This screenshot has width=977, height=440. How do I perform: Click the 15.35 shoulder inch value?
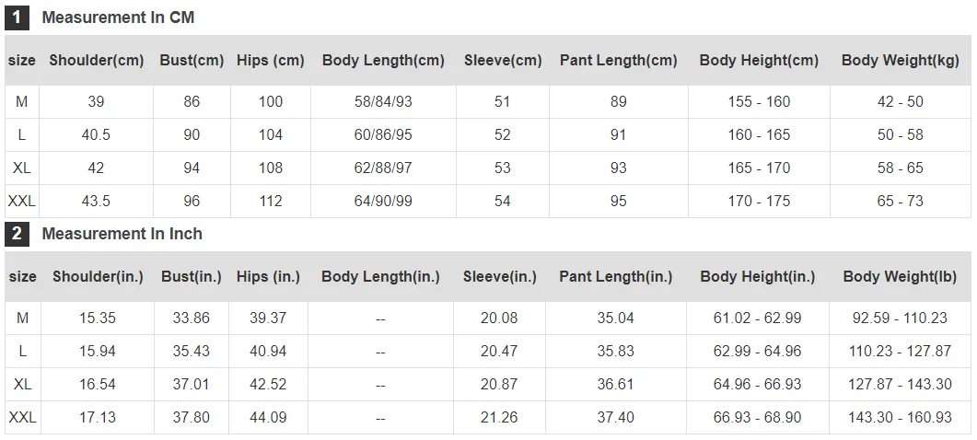tap(98, 318)
